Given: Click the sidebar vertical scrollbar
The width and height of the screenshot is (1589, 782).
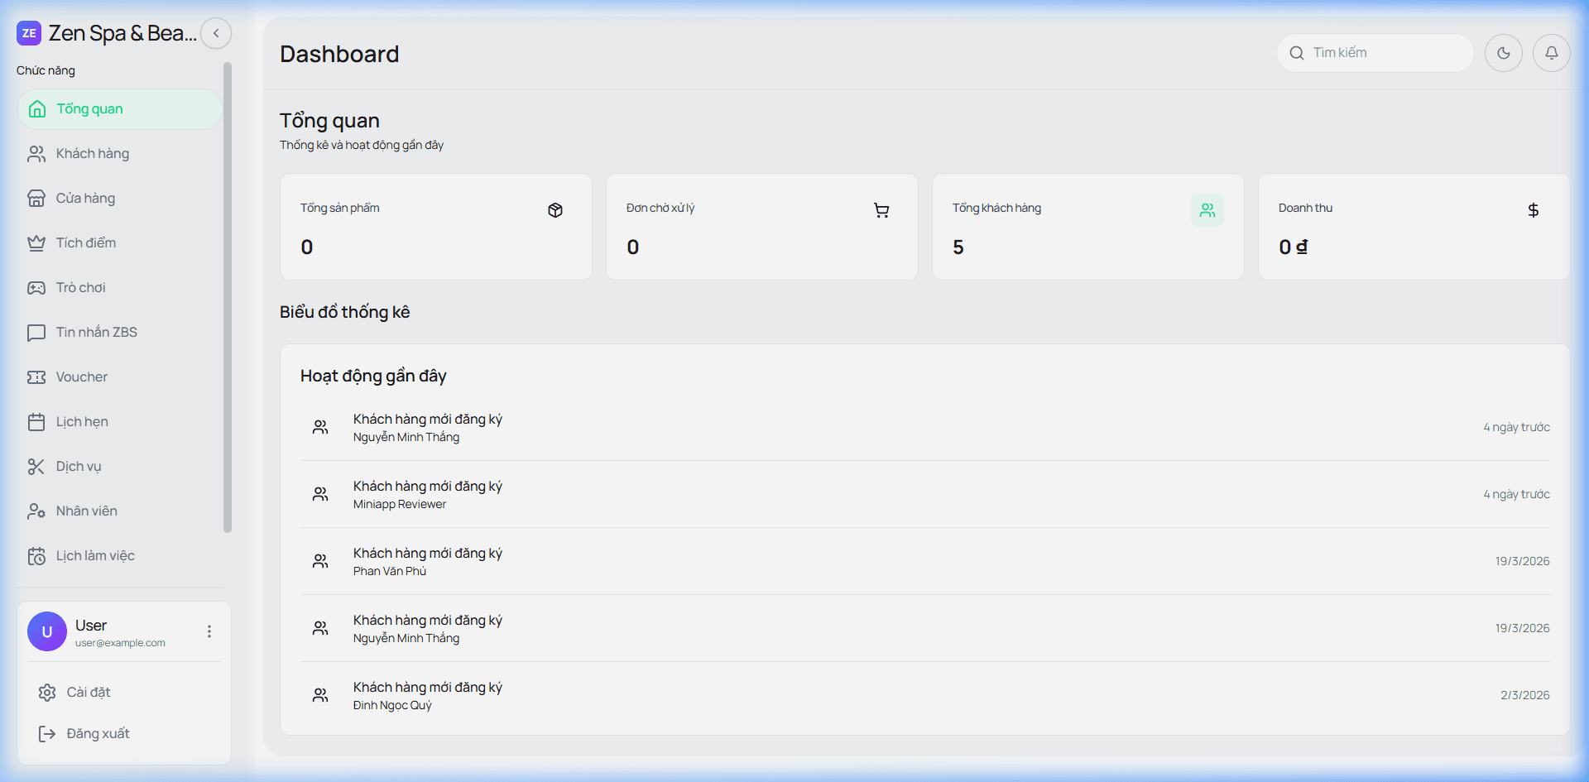Looking at the screenshot, I should coord(228,298).
